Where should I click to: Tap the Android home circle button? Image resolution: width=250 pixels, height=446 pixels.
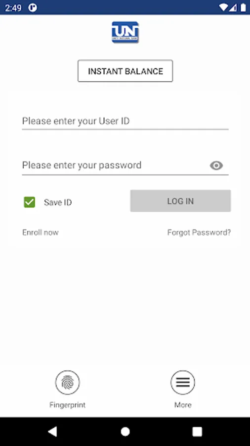125,432
